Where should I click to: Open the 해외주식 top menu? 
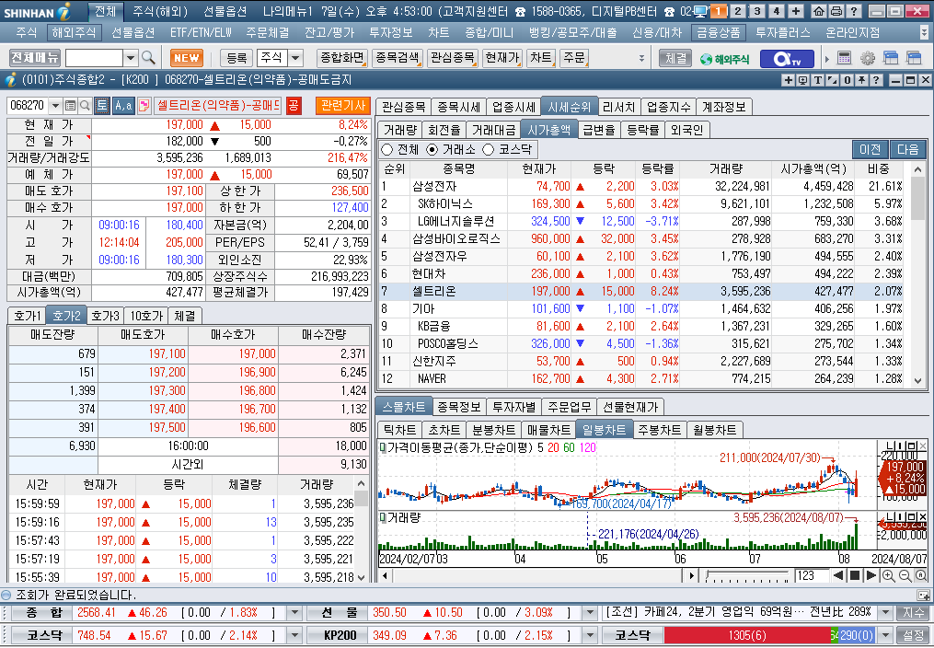(x=74, y=32)
